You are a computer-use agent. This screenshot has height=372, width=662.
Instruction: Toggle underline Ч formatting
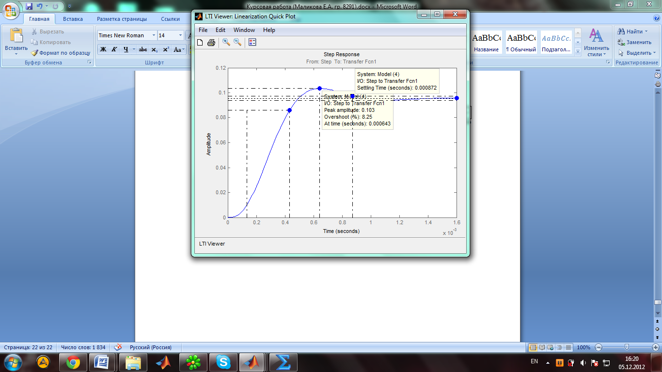[126, 49]
